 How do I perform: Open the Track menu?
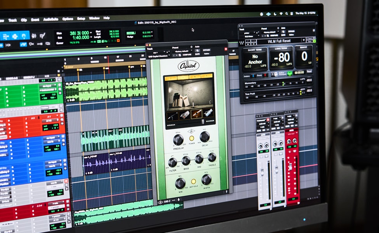12,20
